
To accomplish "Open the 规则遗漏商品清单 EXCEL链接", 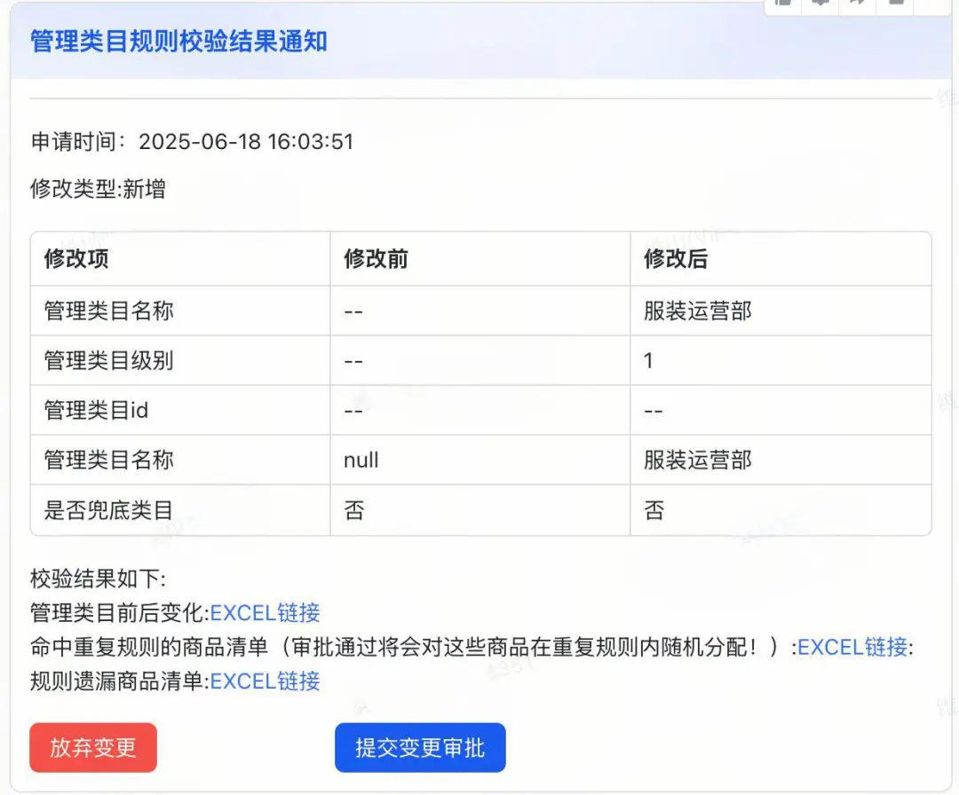I will click(265, 681).
